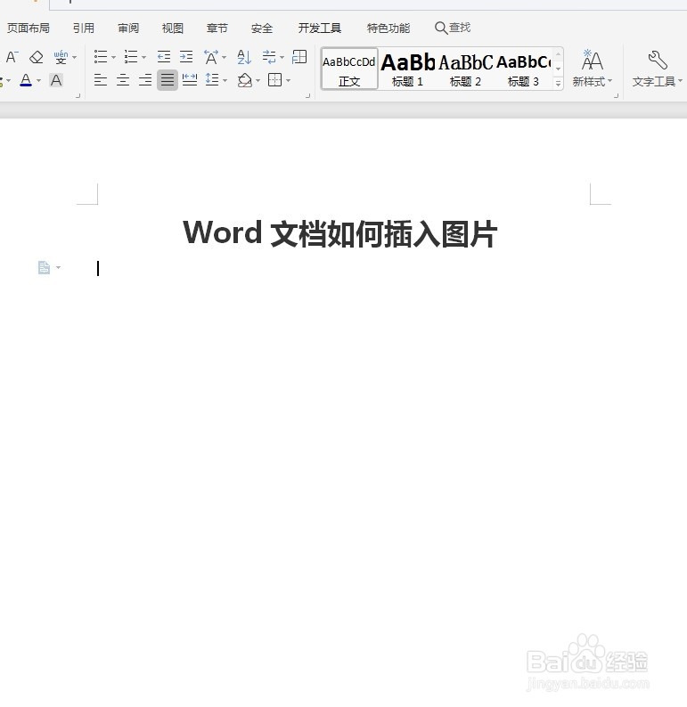This screenshot has height=707, width=687.
Task: Apply the 标题 1 style
Action: [407, 69]
